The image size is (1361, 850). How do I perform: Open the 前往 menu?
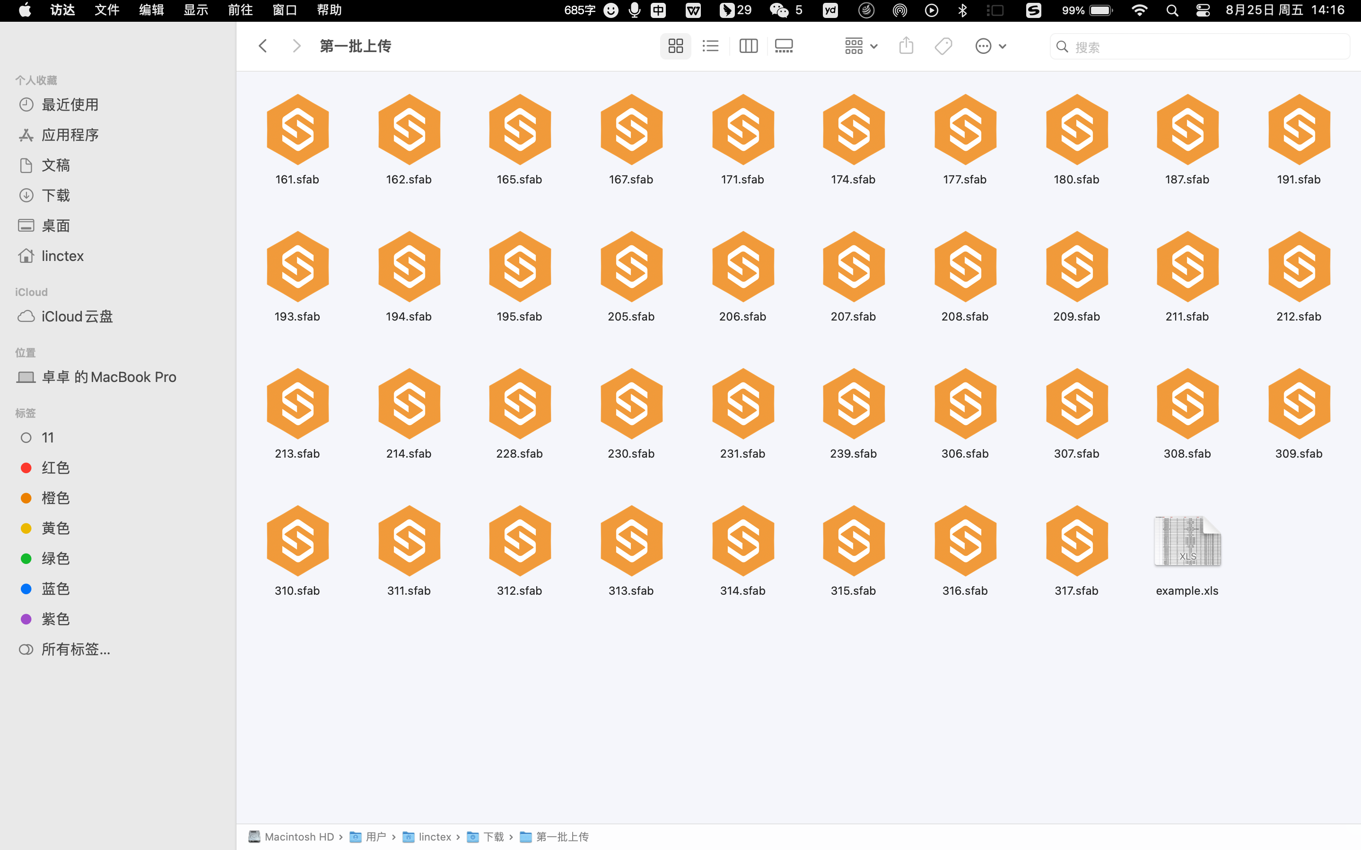tap(240, 10)
